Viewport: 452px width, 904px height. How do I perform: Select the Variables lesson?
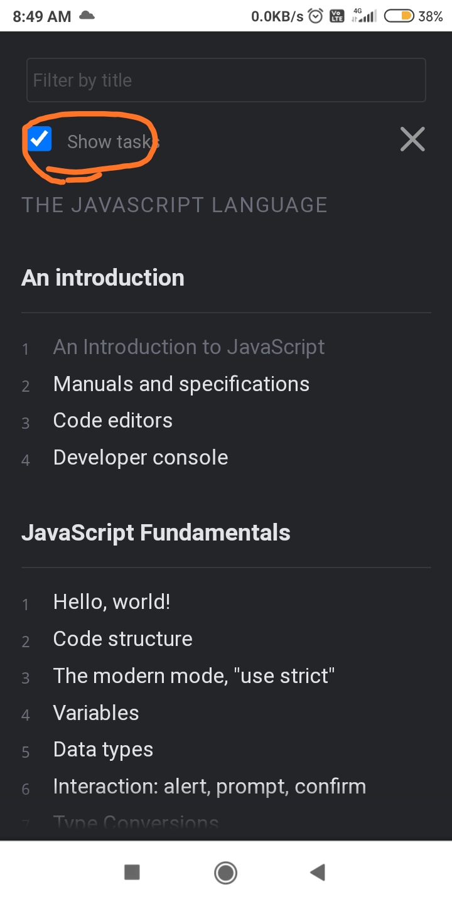(96, 713)
